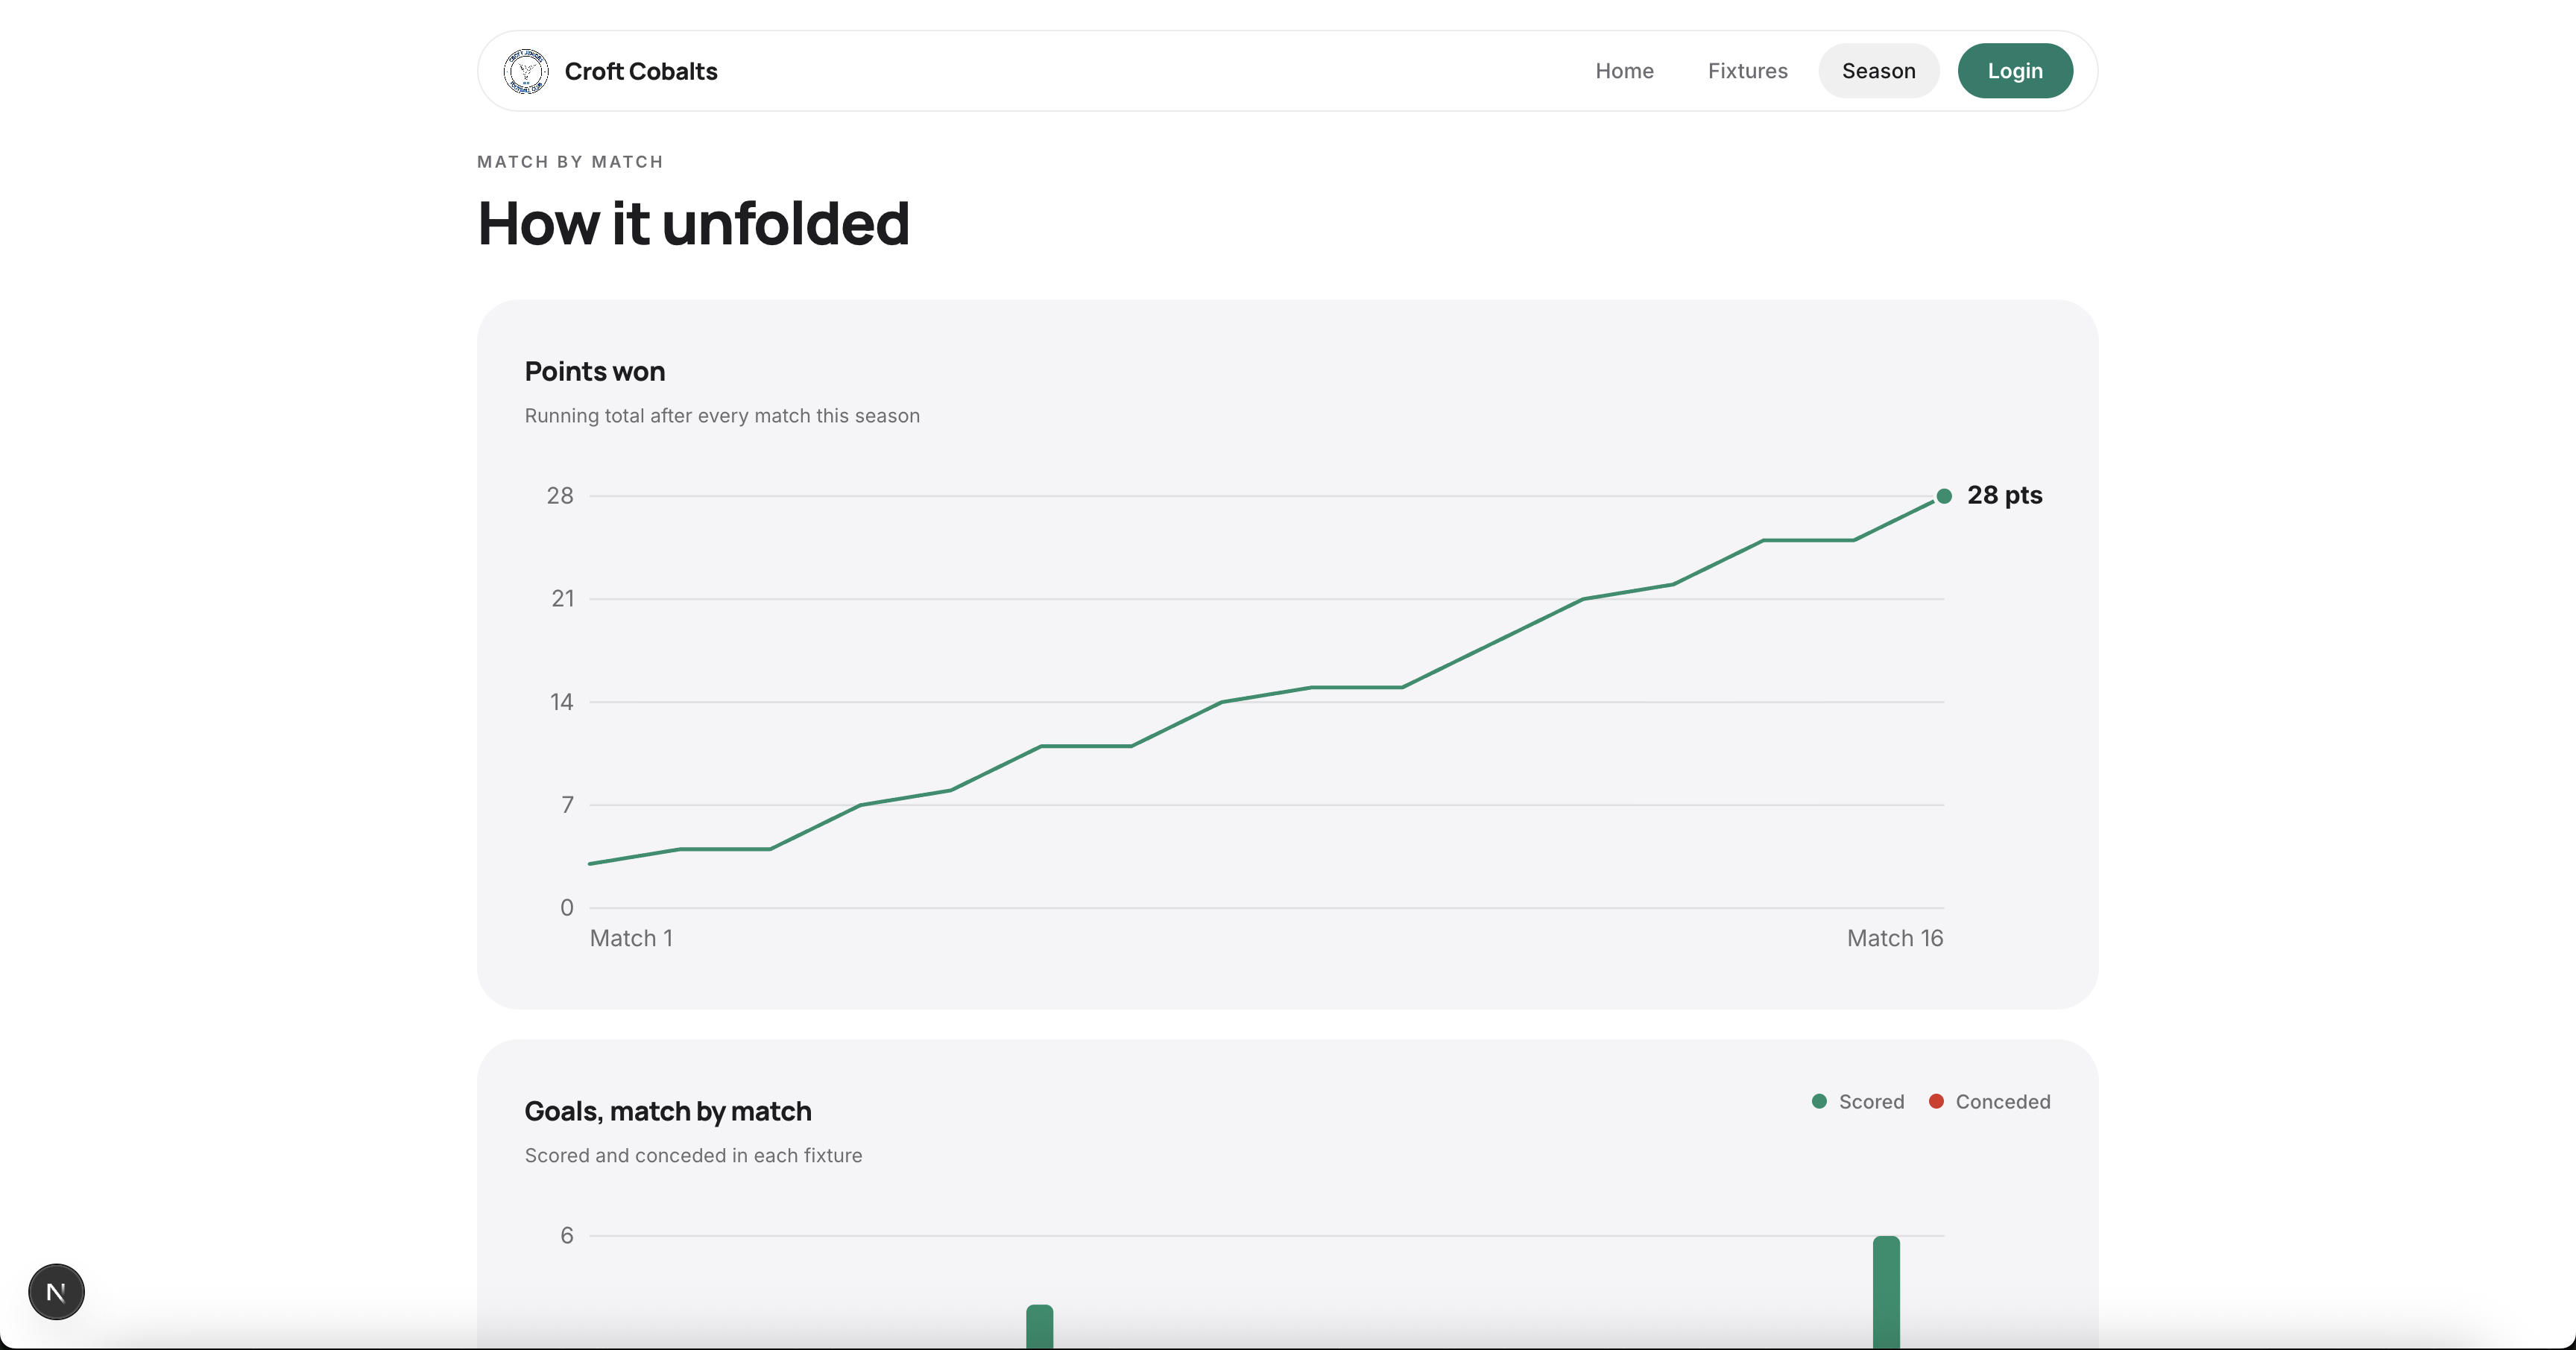Click the "Scored and conceded in each fixture" subtitle
This screenshot has width=2576, height=1350.
pos(693,1155)
